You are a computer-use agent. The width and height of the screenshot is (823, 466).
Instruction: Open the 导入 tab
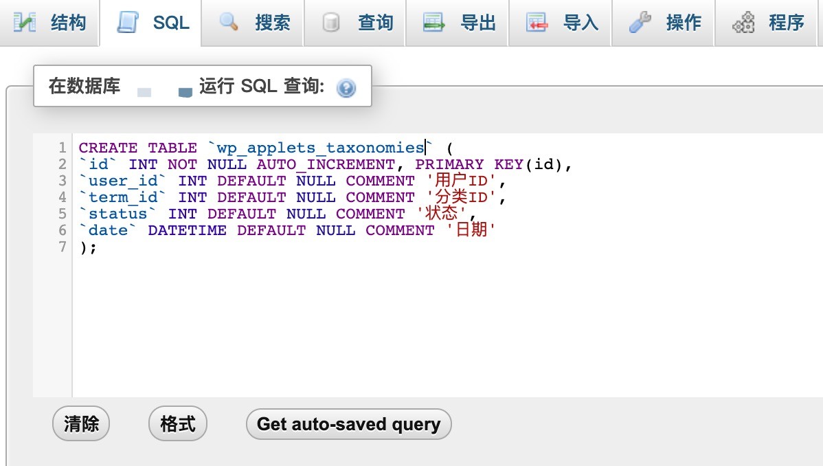click(x=560, y=23)
